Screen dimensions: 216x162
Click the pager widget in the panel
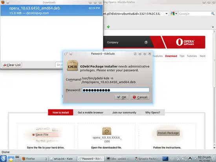(x=17, y=158)
